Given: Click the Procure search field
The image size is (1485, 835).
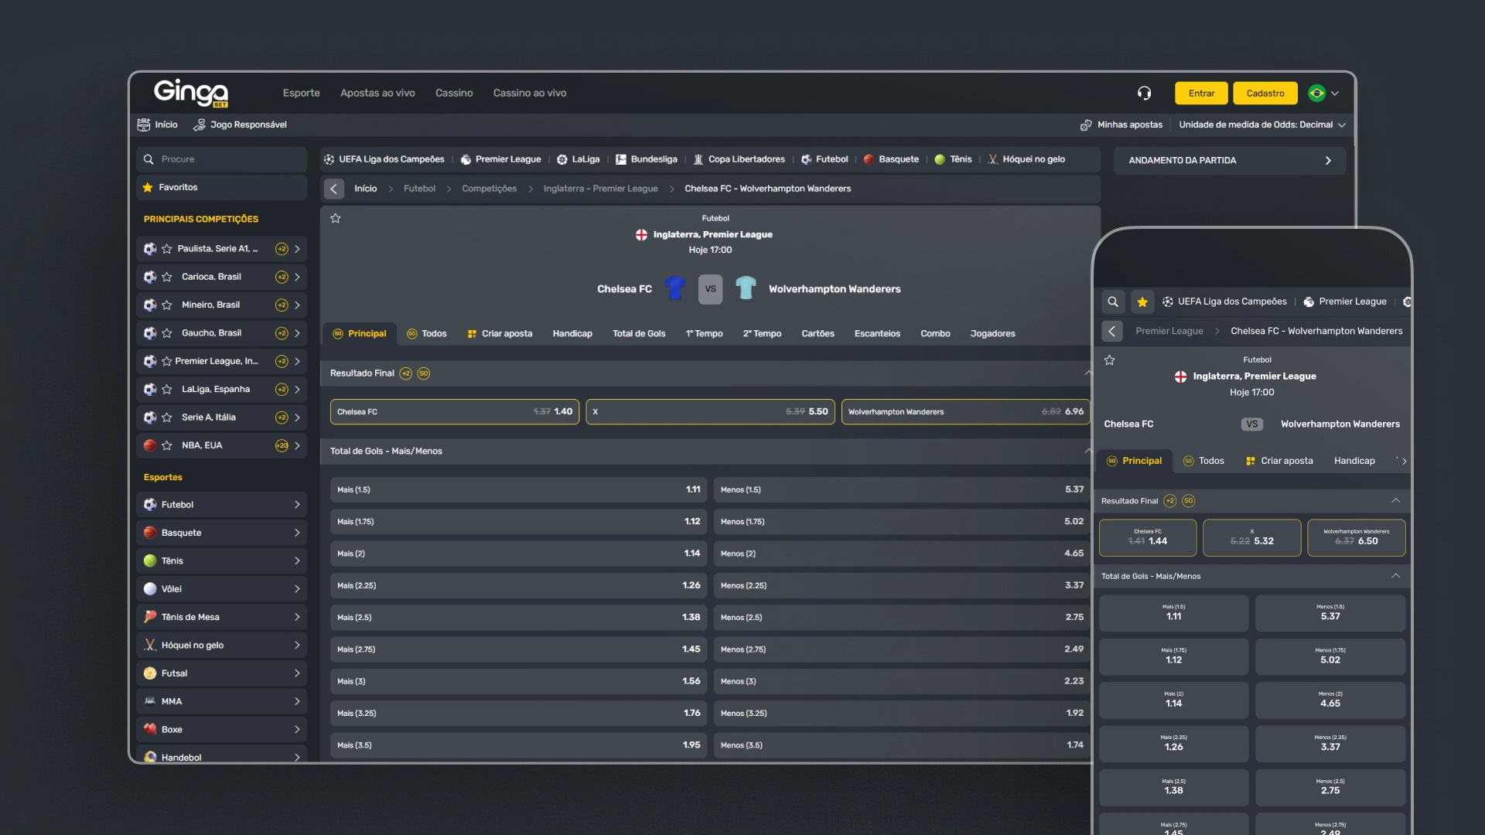Looking at the screenshot, I should pos(222,159).
